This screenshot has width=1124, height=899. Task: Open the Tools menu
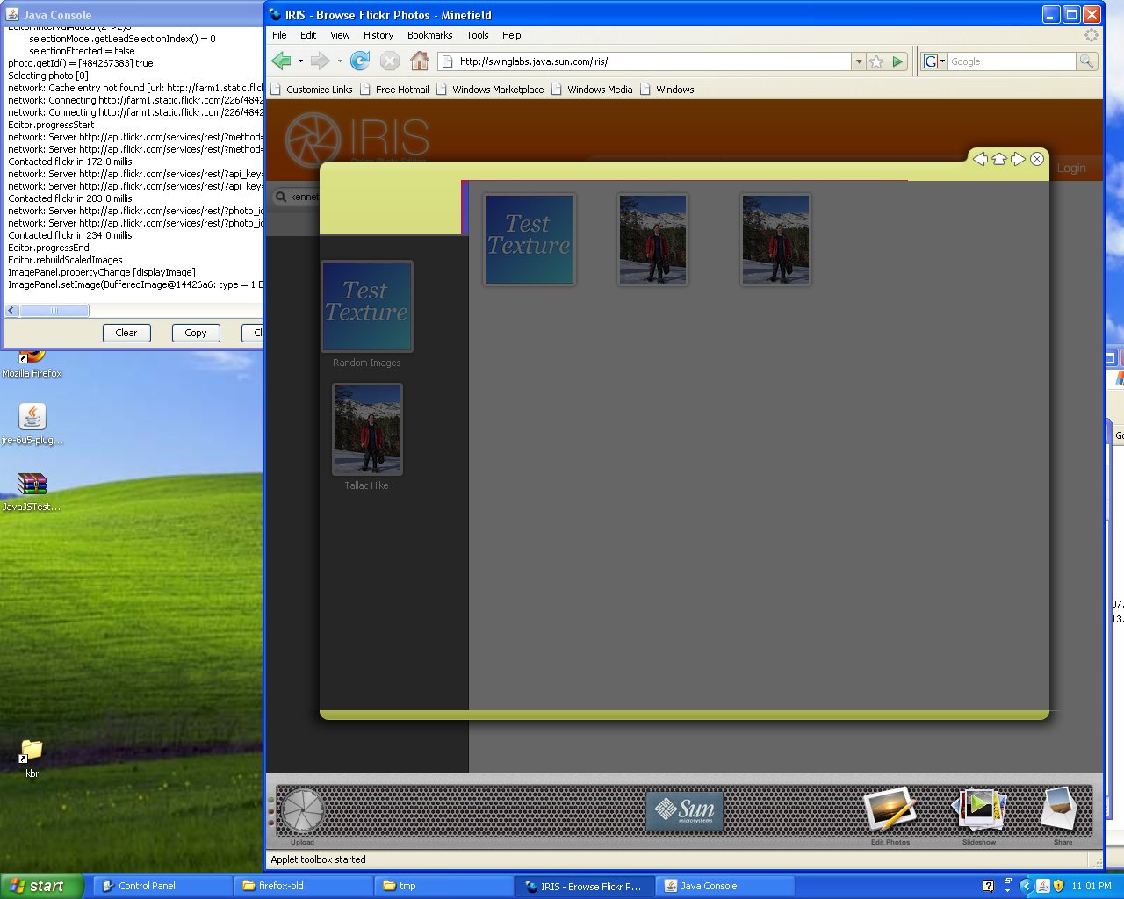[x=477, y=35]
